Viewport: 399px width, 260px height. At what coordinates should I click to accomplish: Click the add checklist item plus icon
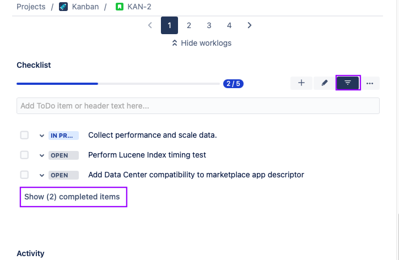[x=301, y=83]
